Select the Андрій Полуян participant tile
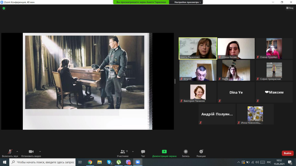296x166 pixels. point(217,114)
